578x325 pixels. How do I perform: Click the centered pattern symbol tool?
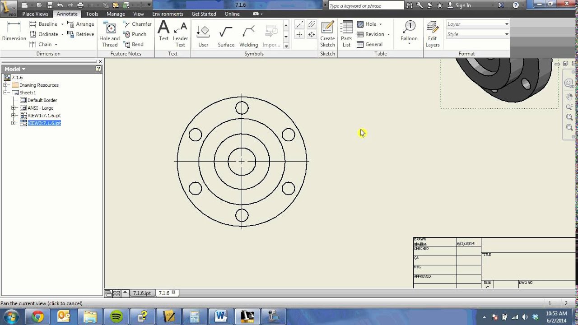point(312,35)
